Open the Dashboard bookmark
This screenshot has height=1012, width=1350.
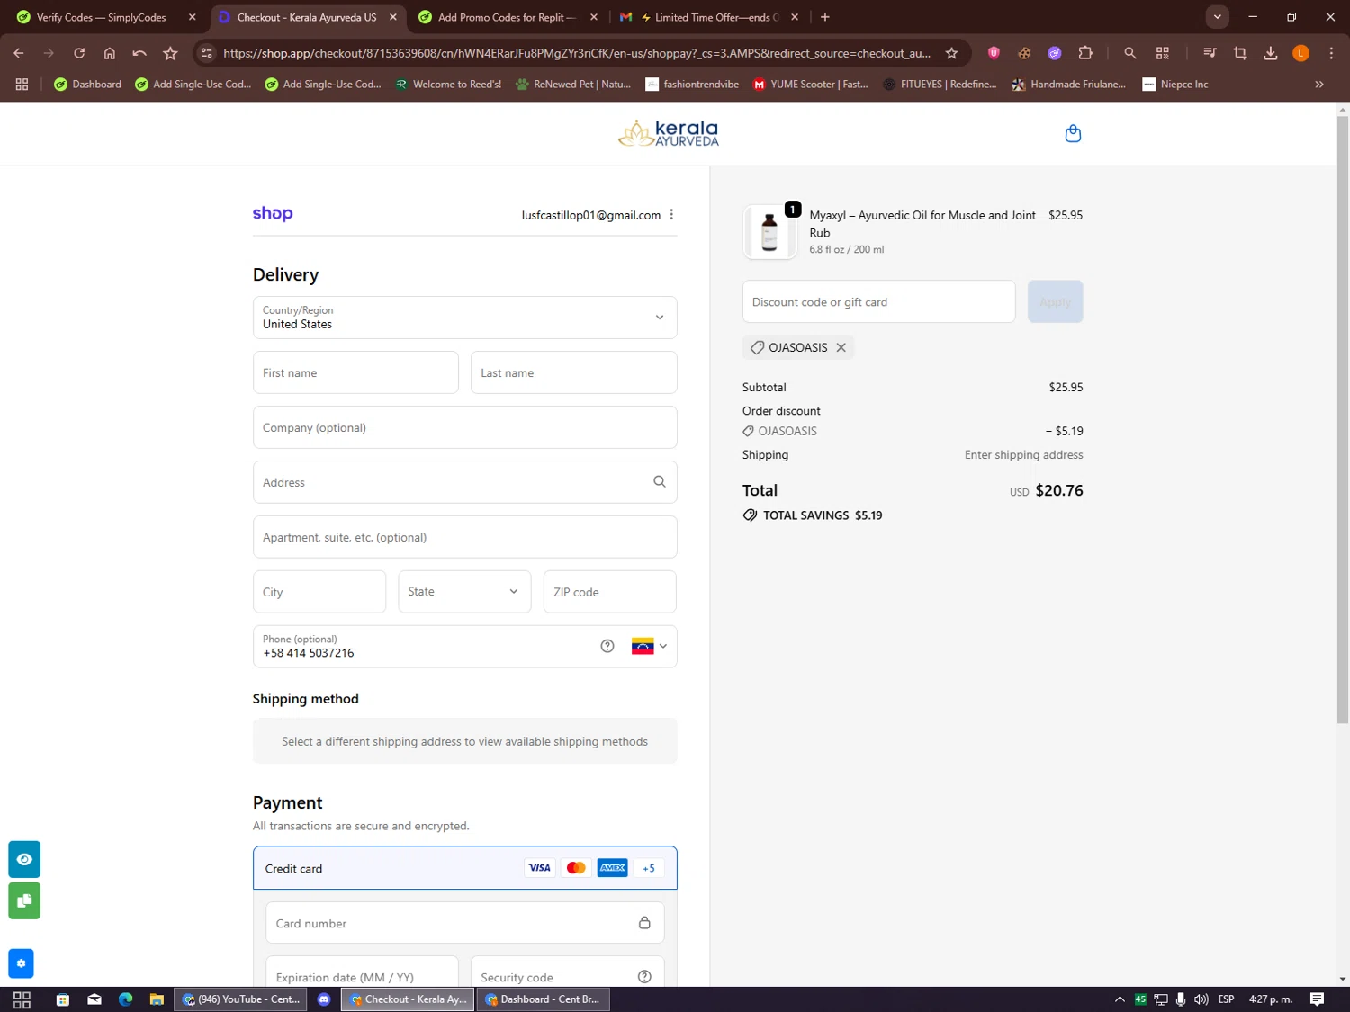tap(87, 85)
